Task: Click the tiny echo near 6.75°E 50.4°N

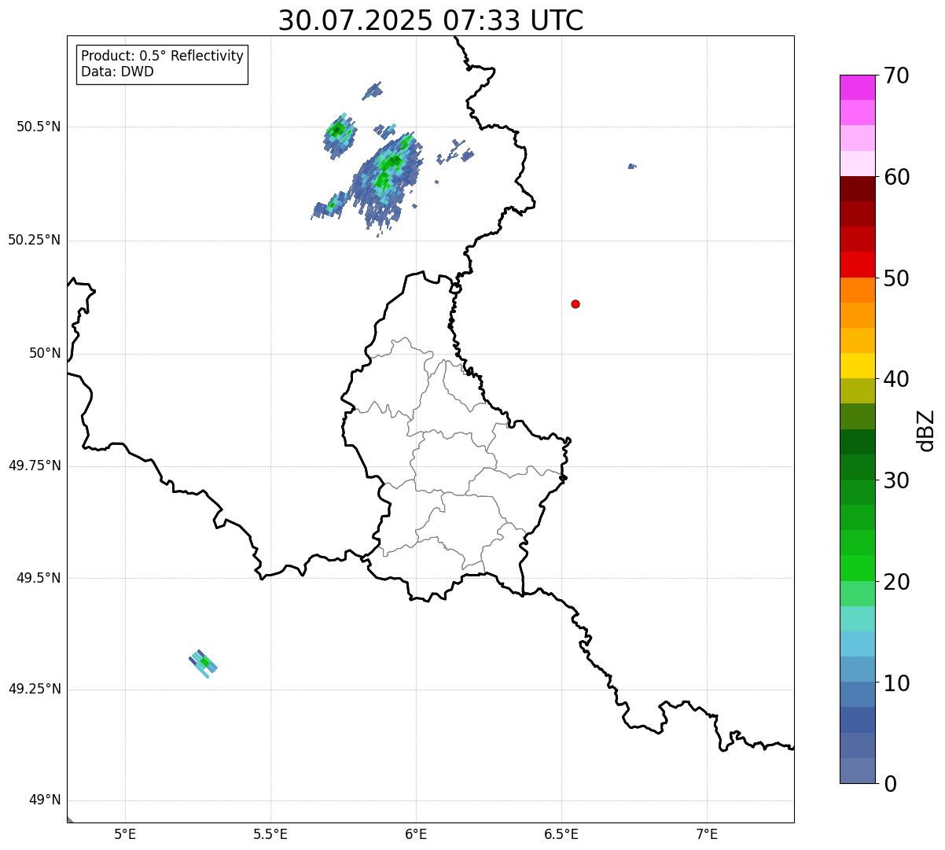Action: 632,166
